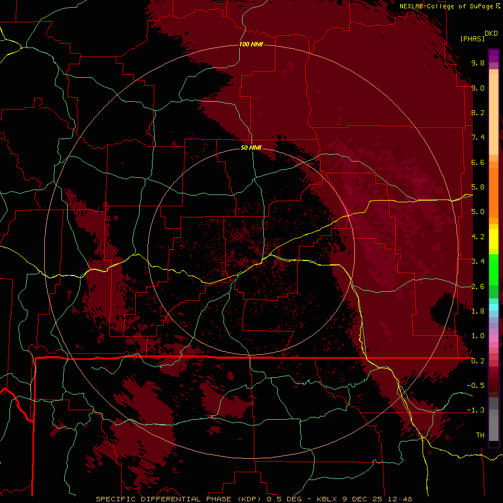
Task: Click the yellow segment of color bar
Action: tap(493, 239)
